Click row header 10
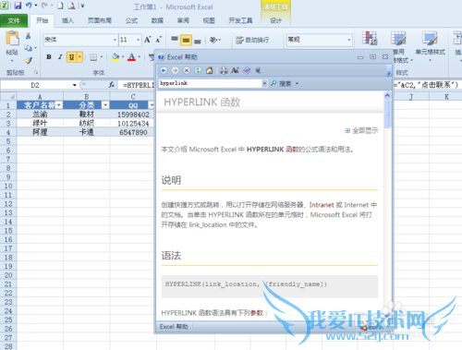The image size is (462, 350). click(8, 186)
